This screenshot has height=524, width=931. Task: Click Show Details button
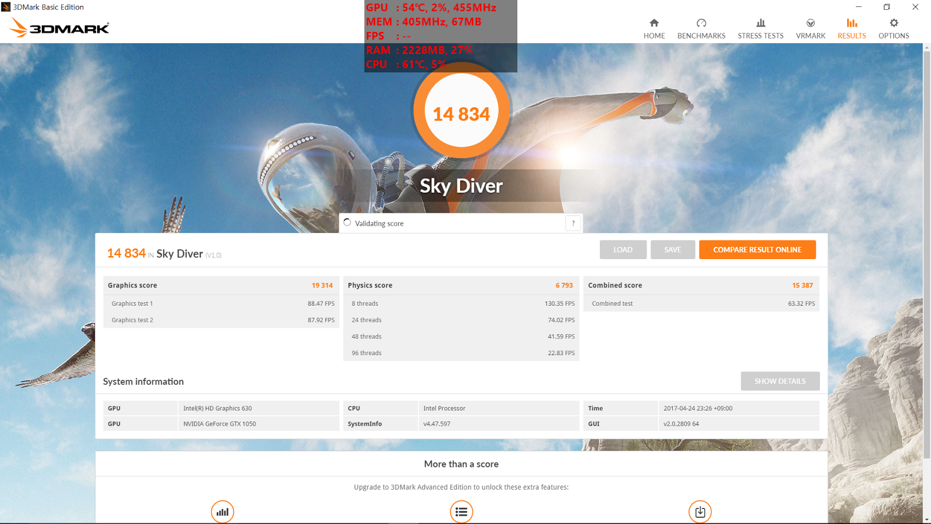tap(780, 381)
